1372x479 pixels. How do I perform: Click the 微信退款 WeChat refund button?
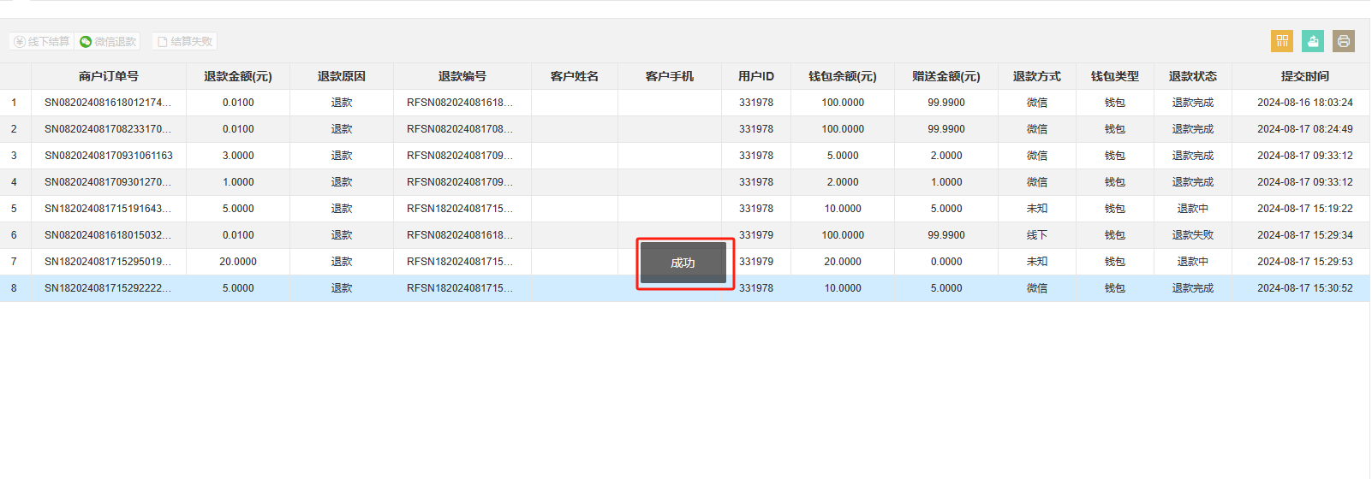pos(108,41)
